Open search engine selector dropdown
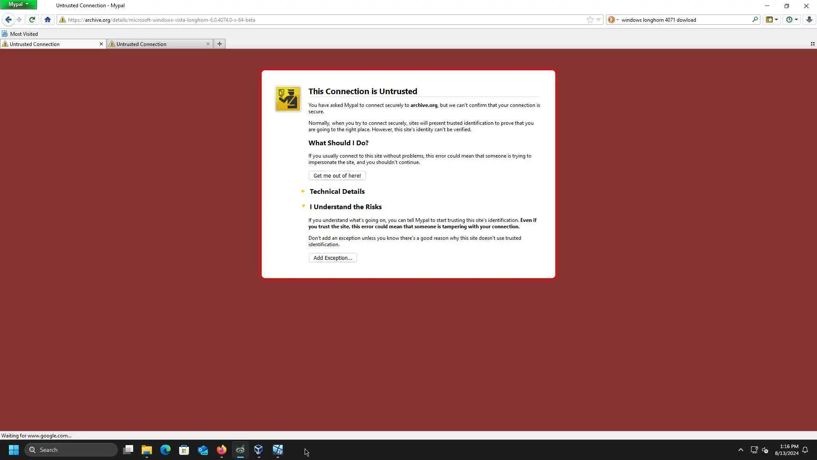 (613, 20)
